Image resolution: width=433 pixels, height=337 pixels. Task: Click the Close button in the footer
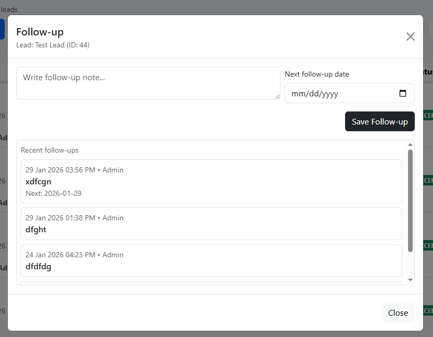click(398, 313)
